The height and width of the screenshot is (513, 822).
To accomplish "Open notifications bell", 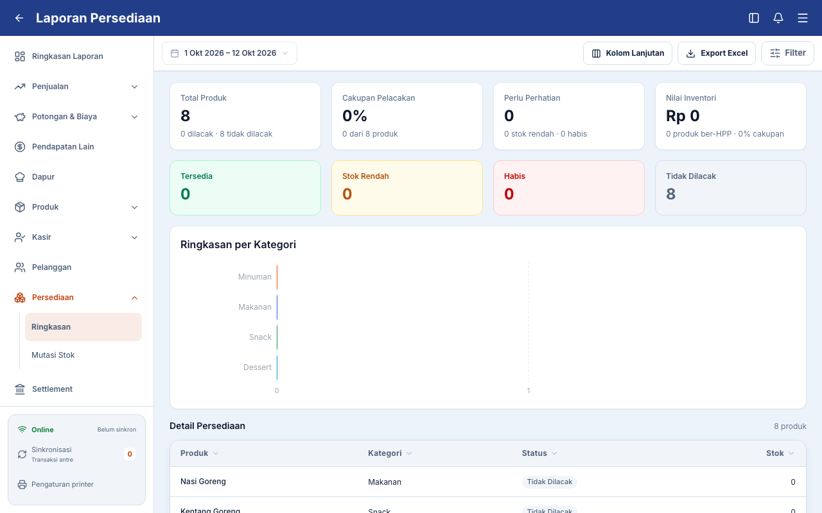I will [x=778, y=18].
